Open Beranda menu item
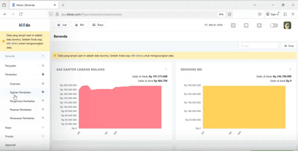Screen dimensions: 298x151 point(25,56)
